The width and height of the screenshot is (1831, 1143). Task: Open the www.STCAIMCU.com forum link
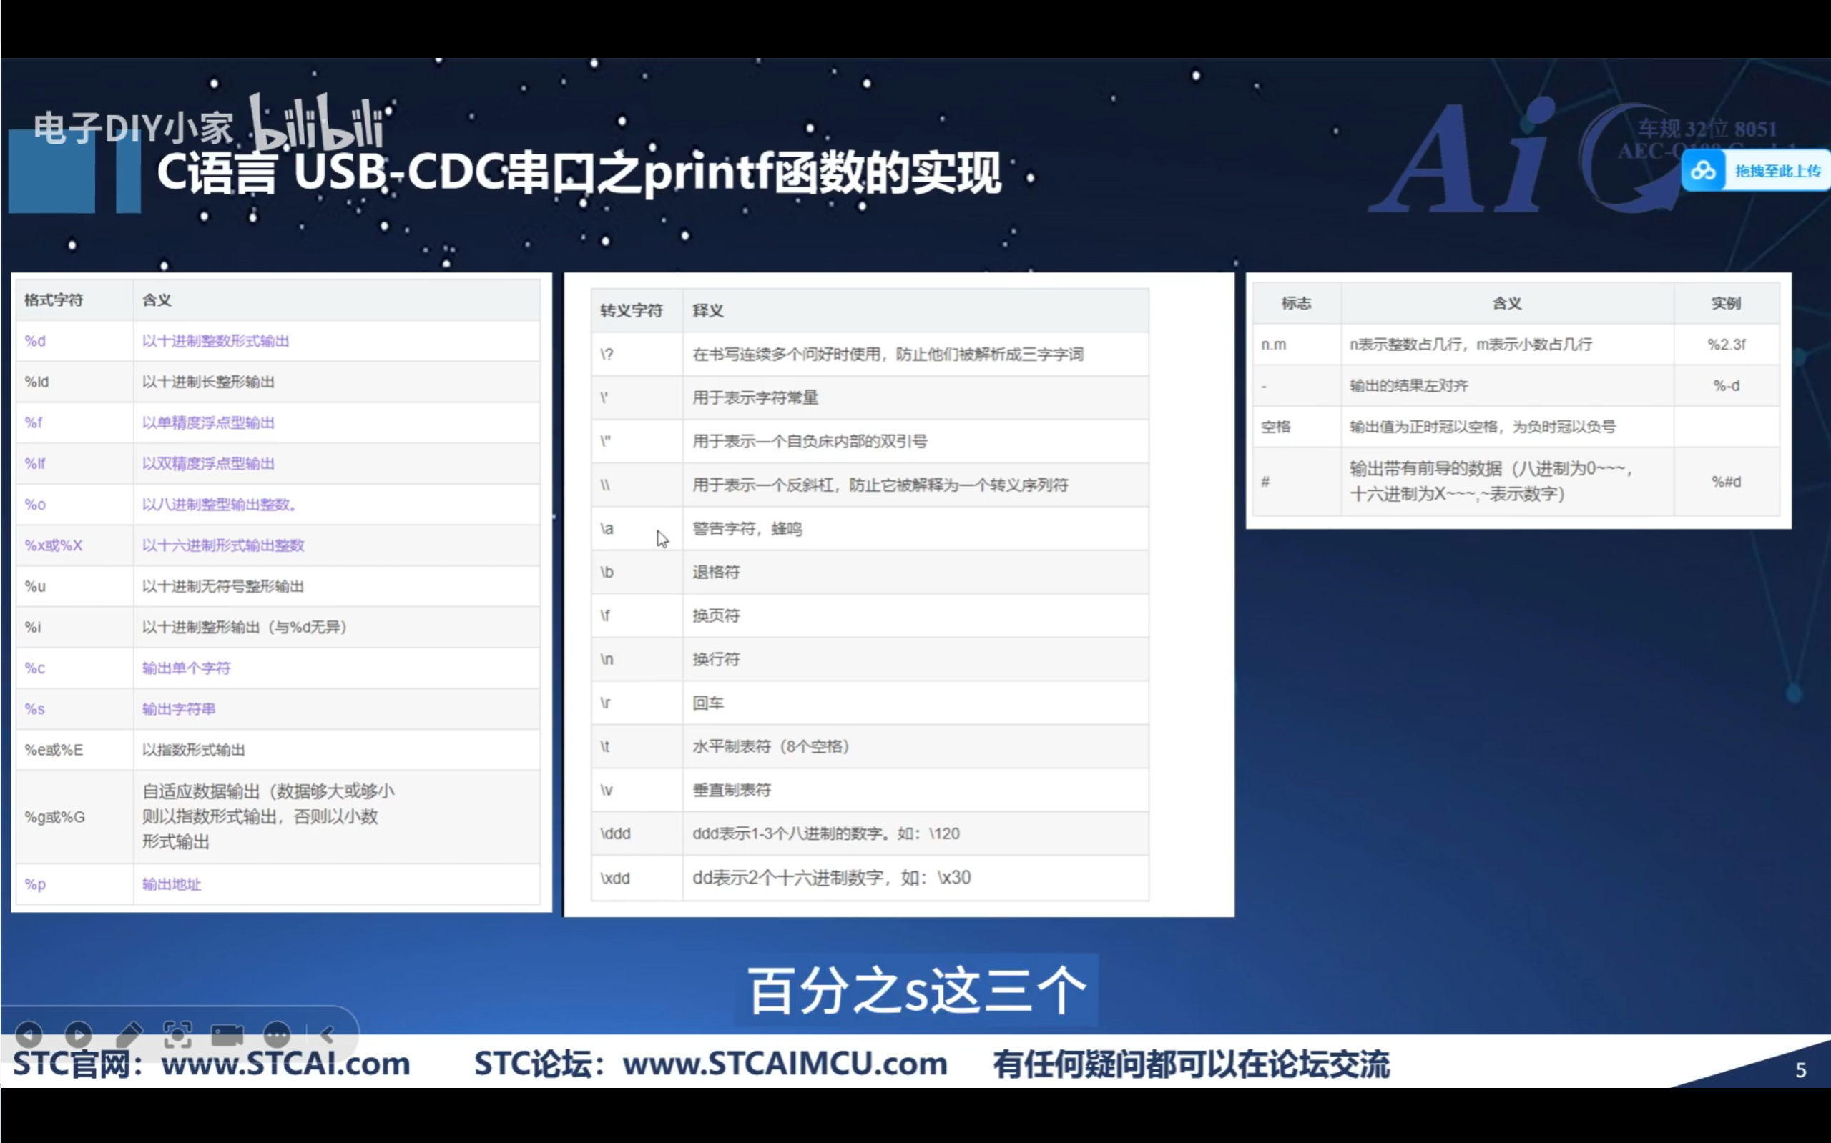pyautogui.click(x=785, y=1063)
